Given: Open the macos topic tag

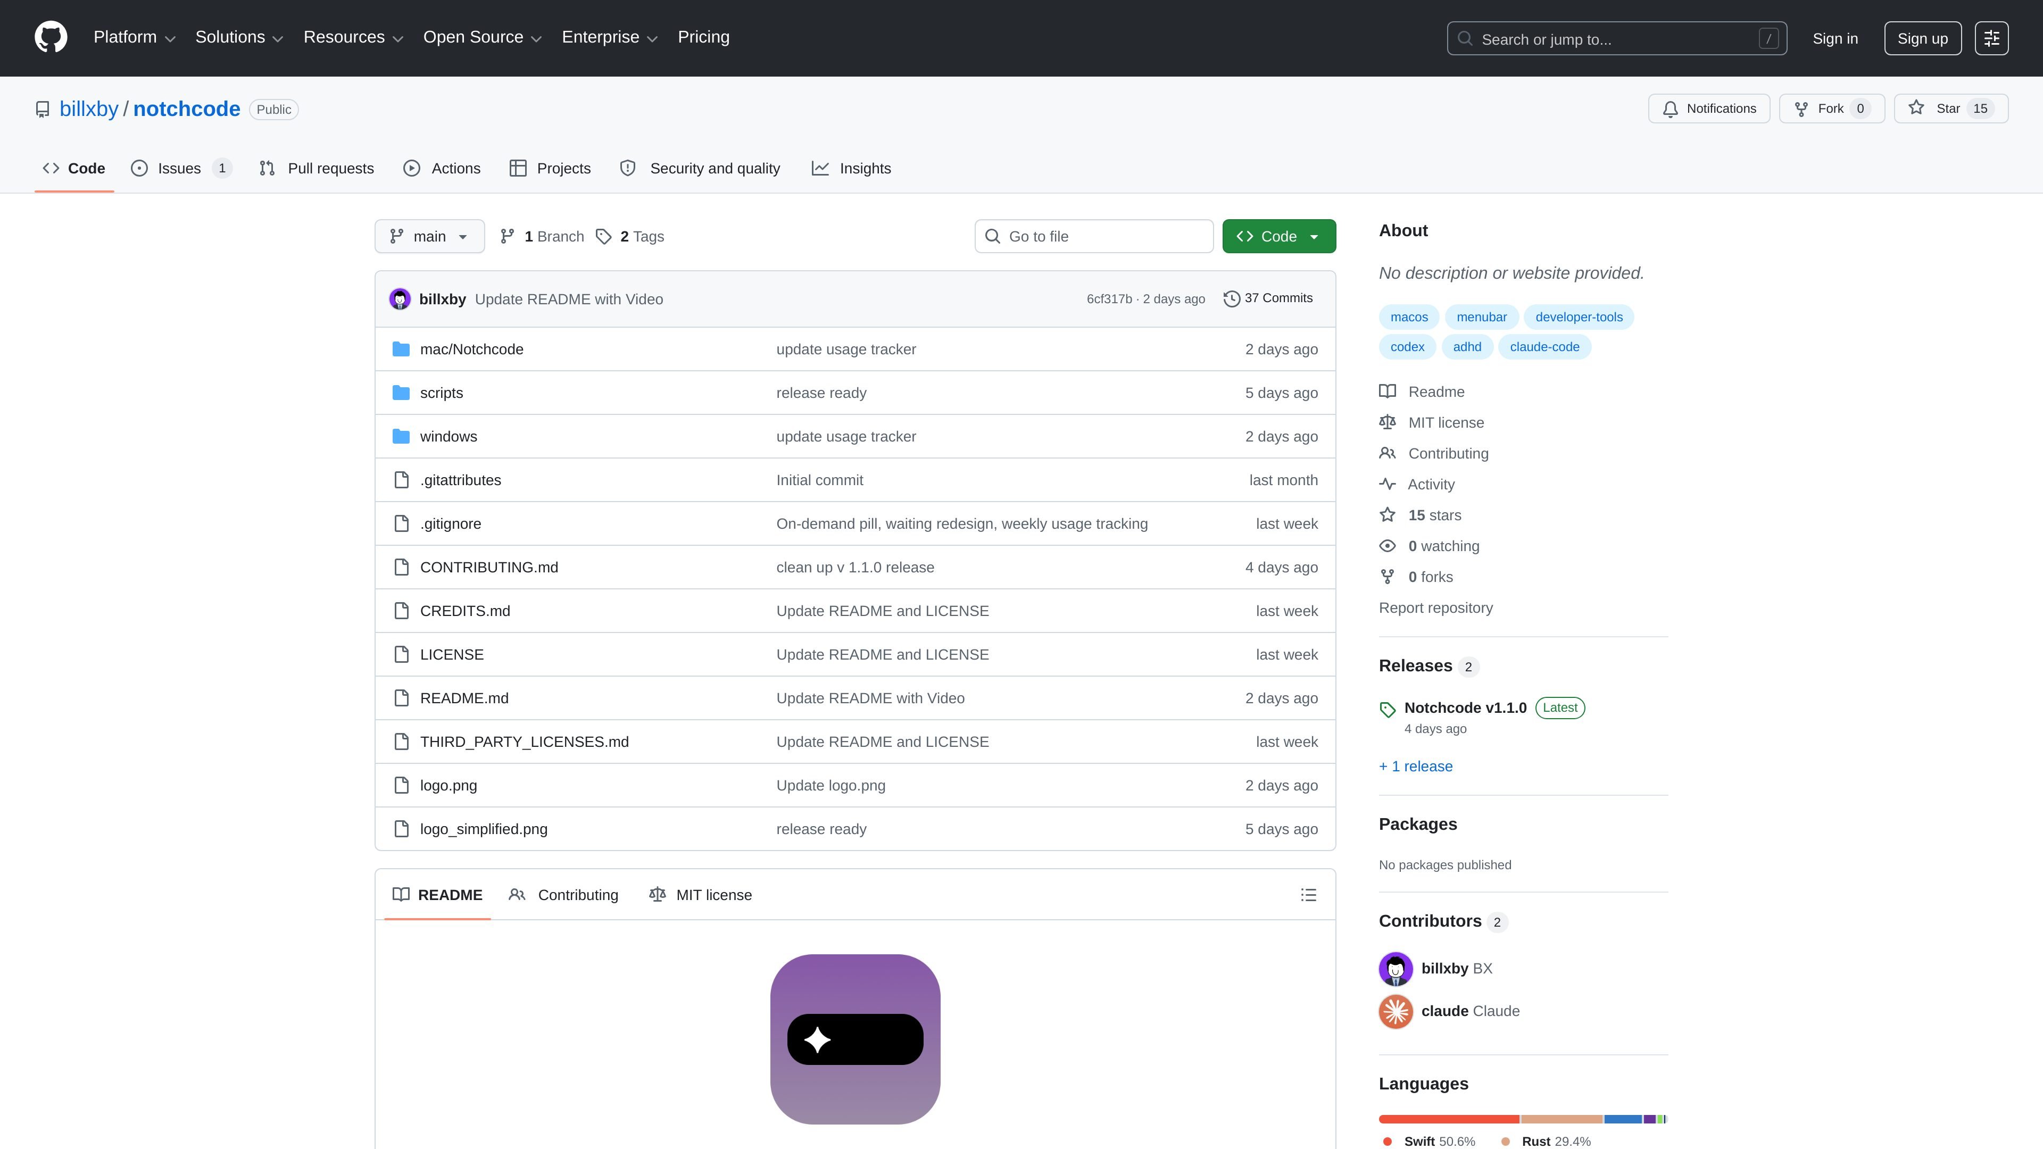Looking at the screenshot, I should pyautogui.click(x=1408, y=317).
